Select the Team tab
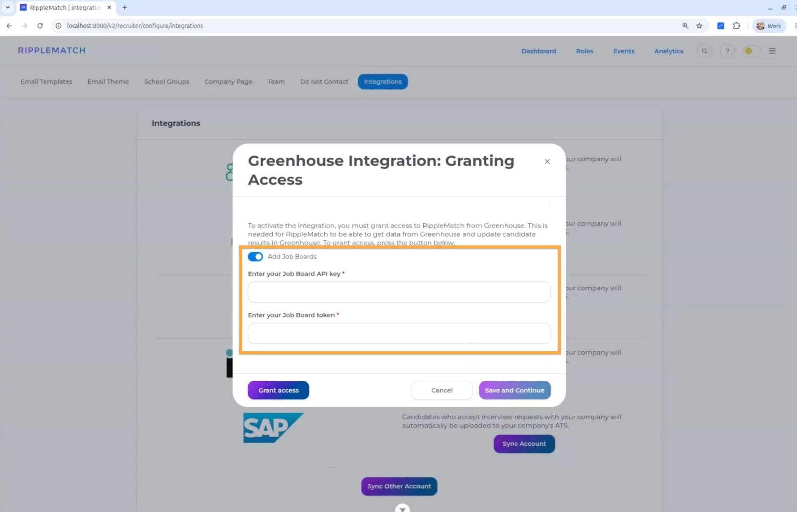797x512 pixels. (276, 82)
